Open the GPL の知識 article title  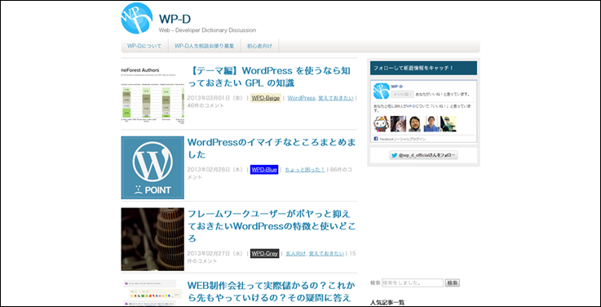pyautogui.click(x=270, y=77)
